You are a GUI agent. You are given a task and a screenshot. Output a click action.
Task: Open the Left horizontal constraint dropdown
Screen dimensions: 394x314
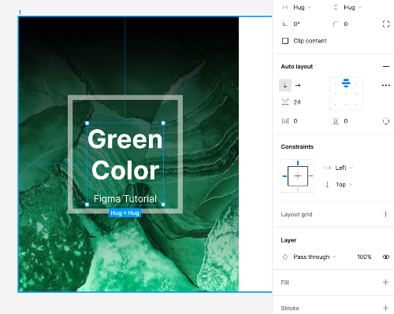(x=344, y=168)
